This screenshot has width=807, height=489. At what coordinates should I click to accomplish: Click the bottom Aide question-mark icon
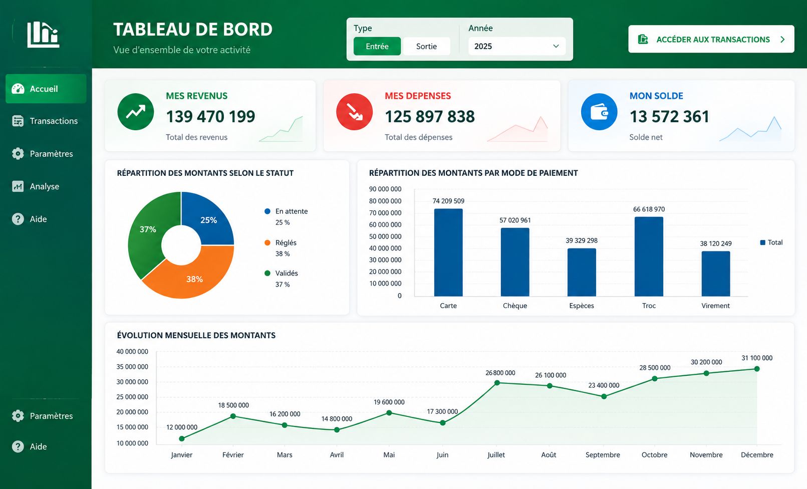[x=18, y=446]
